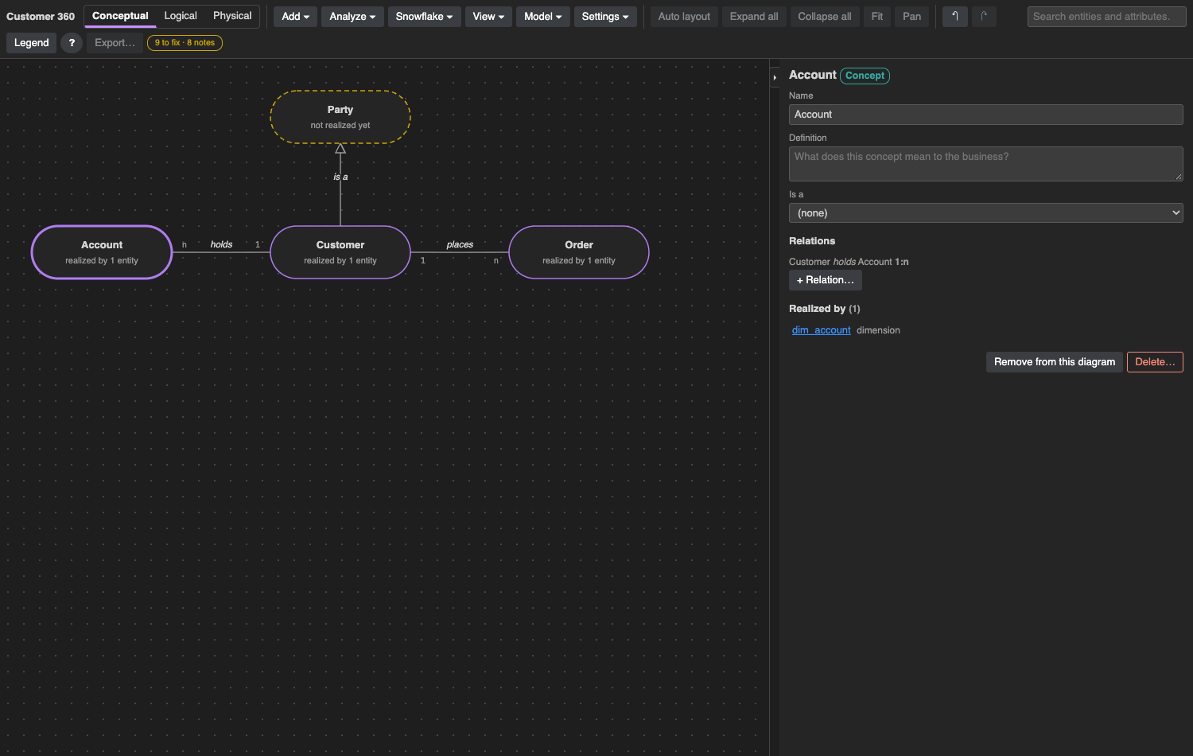Click the Account Name input field
Screen dimensions: 1193x756
click(985, 115)
